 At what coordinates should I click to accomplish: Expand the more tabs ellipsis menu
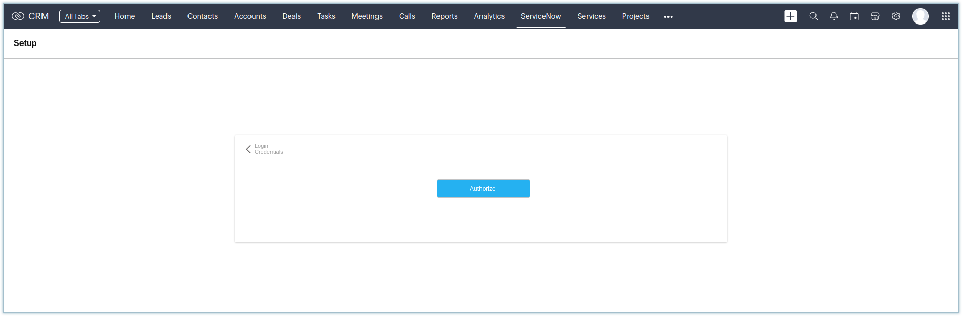pos(668,17)
